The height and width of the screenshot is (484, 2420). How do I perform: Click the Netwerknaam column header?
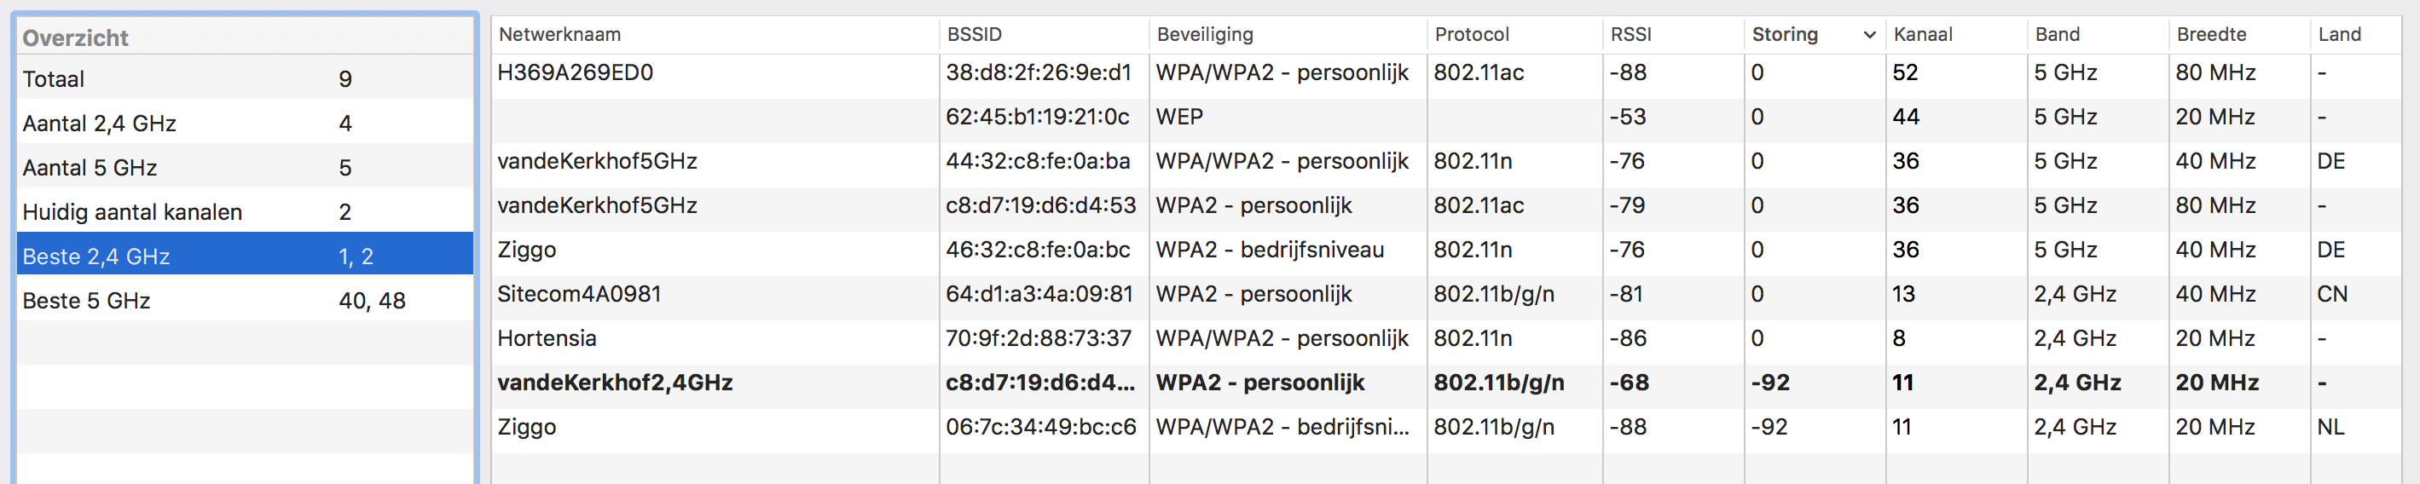click(560, 35)
